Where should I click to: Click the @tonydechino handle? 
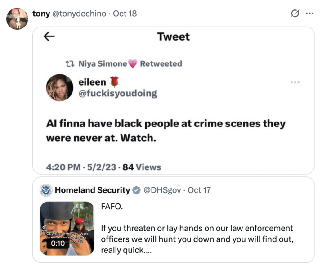80,14
